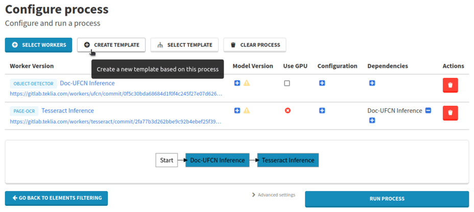474x212 pixels.
Task: Open the Select Template dialog
Action: coord(184,45)
